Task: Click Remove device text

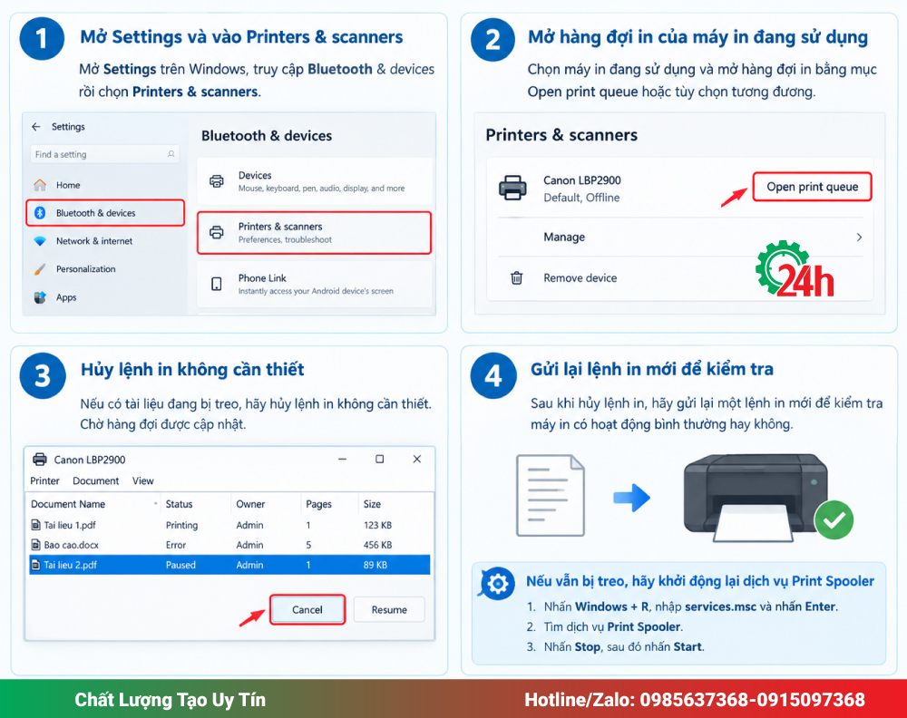Action: click(580, 278)
